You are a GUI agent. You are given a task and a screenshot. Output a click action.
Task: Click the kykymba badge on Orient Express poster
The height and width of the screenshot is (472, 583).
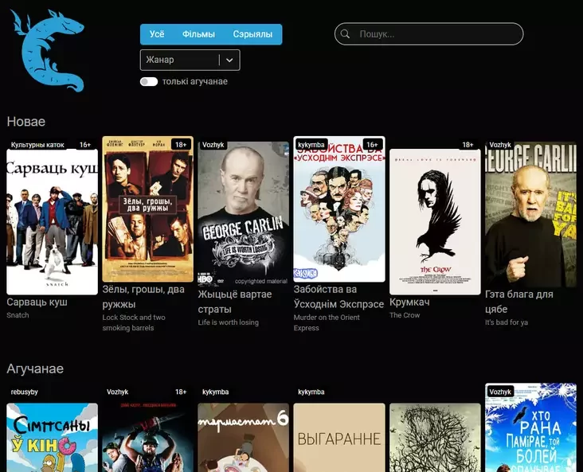[x=311, y=145]
